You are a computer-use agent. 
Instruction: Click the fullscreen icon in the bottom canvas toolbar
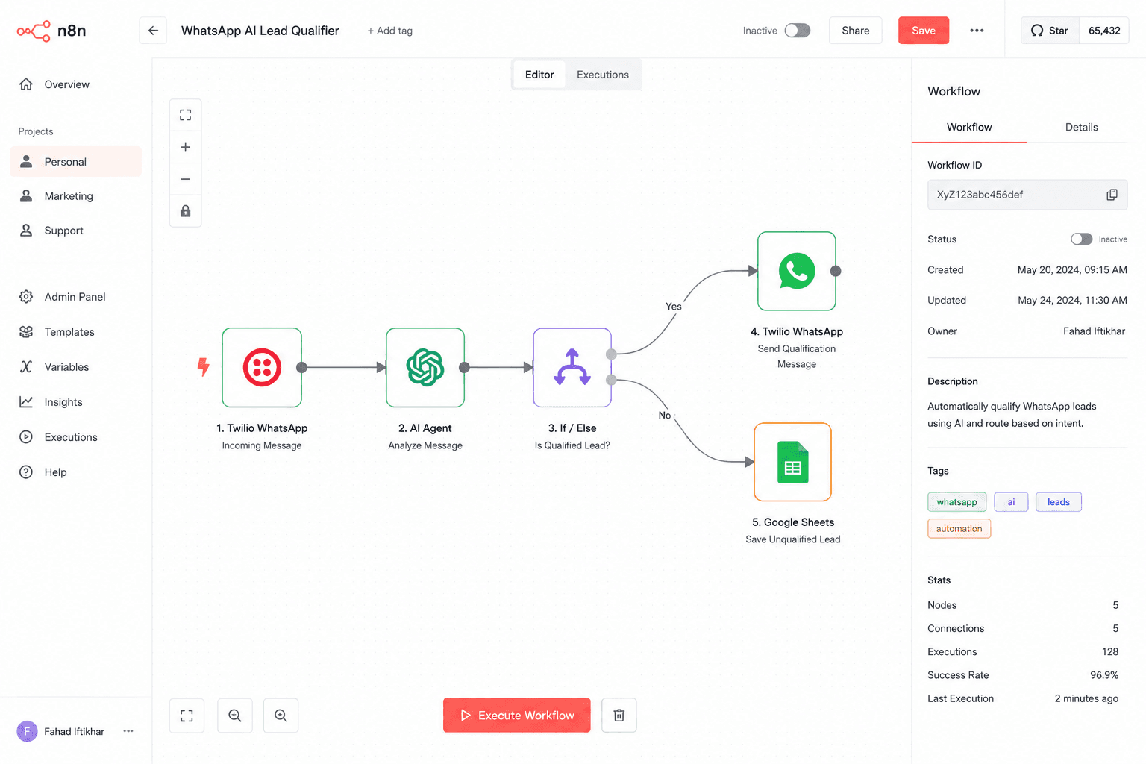(x=187, y=716)
